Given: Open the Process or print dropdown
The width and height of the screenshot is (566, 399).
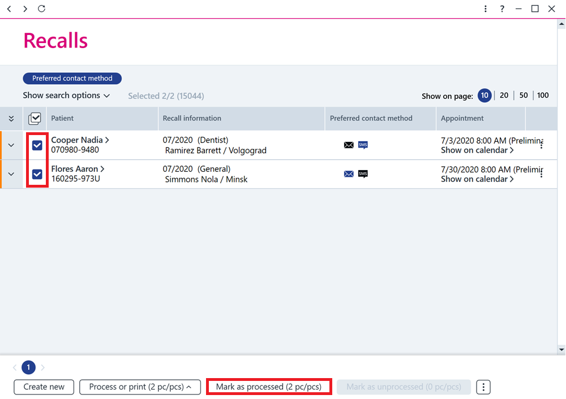Looking at the screenshot, I should [140, 387].
